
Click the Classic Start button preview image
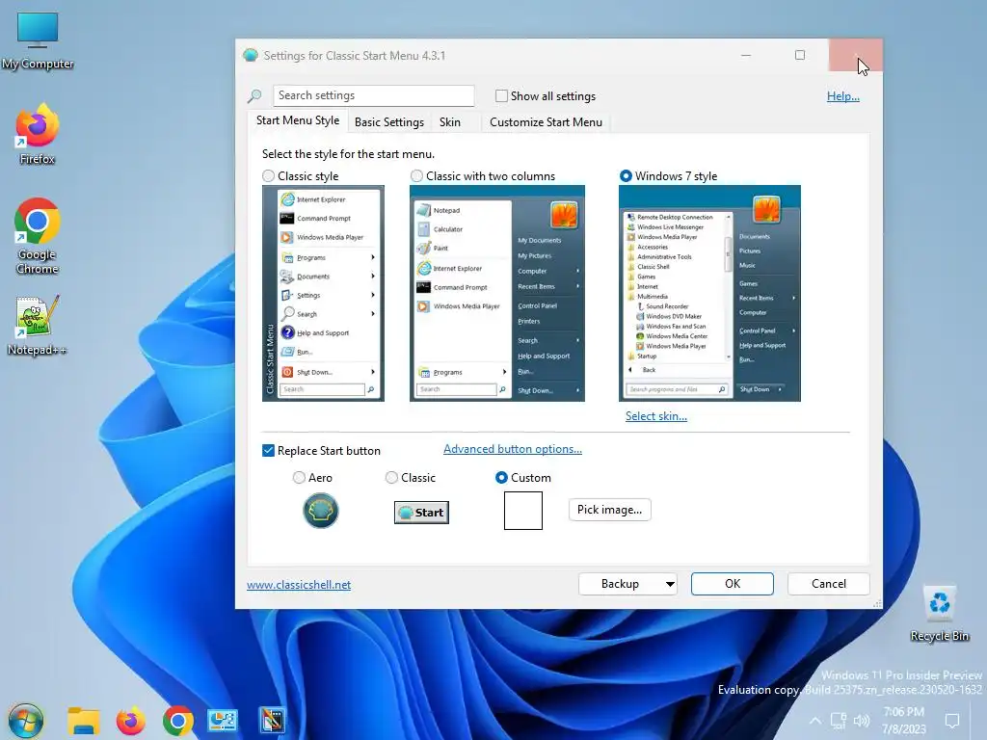coord(421,513)
